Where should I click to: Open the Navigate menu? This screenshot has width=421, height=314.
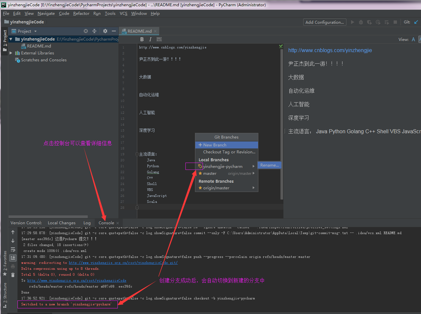pos(46,14)
